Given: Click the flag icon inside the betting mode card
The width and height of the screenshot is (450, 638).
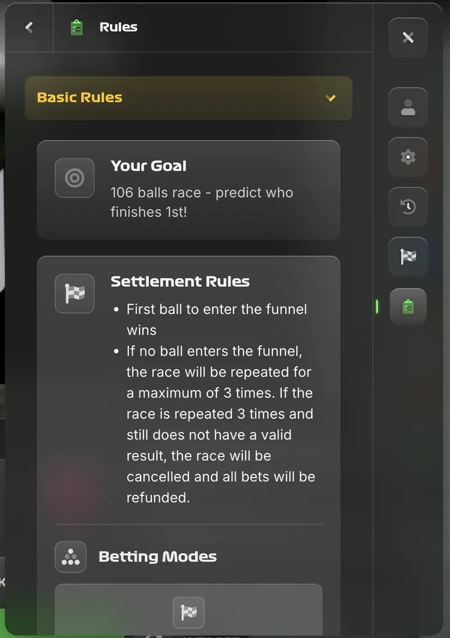Looking at the screenshot, I should coord(188,613).
